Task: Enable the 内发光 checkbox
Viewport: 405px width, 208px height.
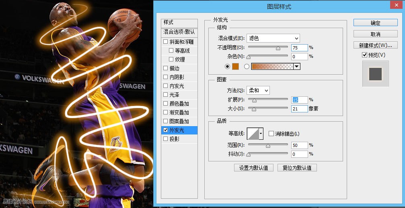Action: pyautogui.click(x=166, y=86)
